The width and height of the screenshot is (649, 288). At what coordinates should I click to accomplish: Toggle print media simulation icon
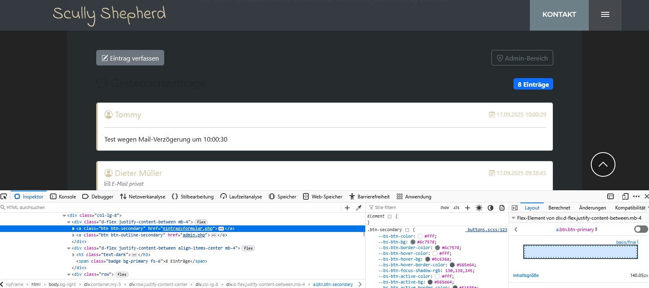tap(502, 208)
